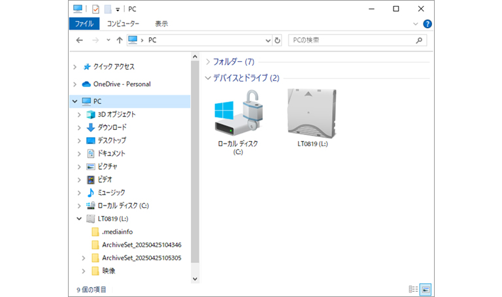
Task: Expand the 3D オブジェクト node
Action: pyautogui.click(x=79, y=114)
